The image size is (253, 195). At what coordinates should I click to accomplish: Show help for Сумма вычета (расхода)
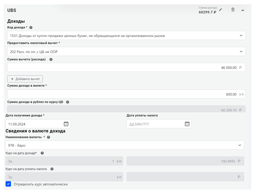coord(51,60)
